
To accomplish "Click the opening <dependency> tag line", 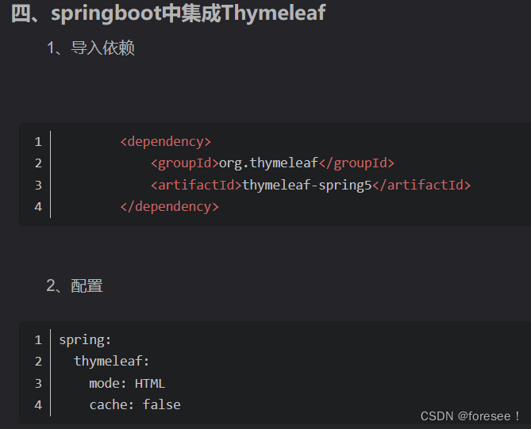I will [x=166, y=141].
